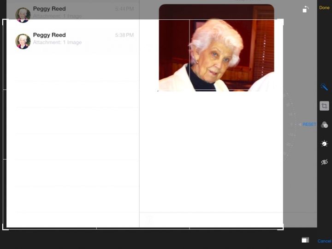This screenshot has height=249, width=332.
Task: Tap the share icon below the message
Action: point(149,220)
